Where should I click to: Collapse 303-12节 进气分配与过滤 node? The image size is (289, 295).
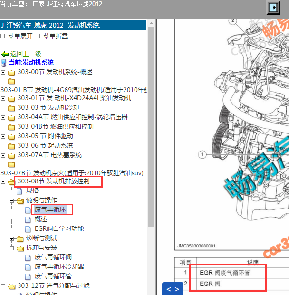tap(3, 286)
